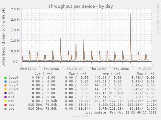Image resolution: width=161 pixels, height=120 pixels.
Task: Click the 'Min (-/+)' column header
Action: coord(77,74)
